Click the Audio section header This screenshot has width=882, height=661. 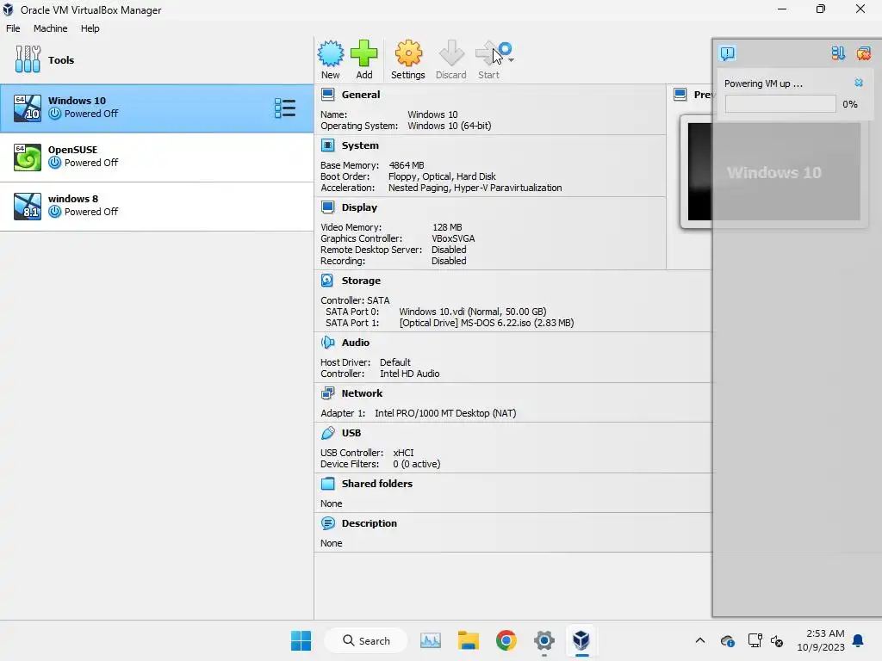pos(356,343)
